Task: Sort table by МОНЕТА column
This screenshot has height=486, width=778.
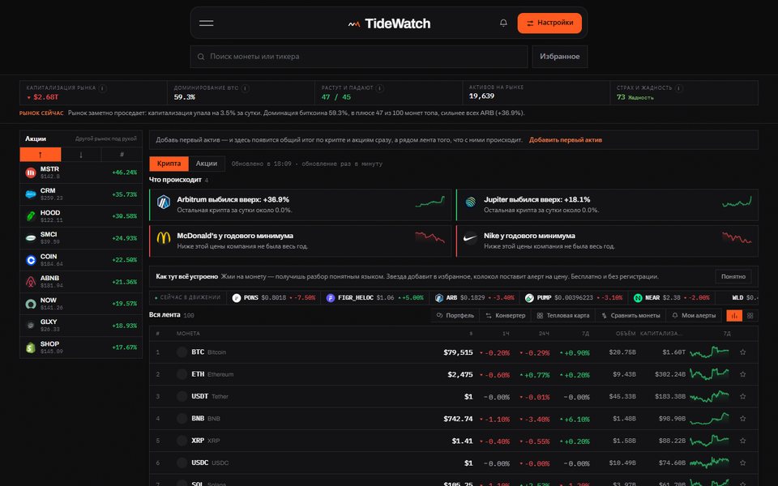Action: point(188,334)
